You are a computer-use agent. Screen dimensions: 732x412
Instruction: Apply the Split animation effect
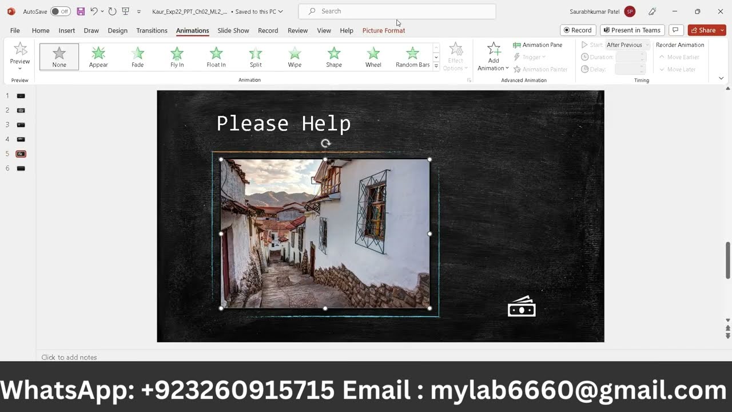tap(256, 57)
